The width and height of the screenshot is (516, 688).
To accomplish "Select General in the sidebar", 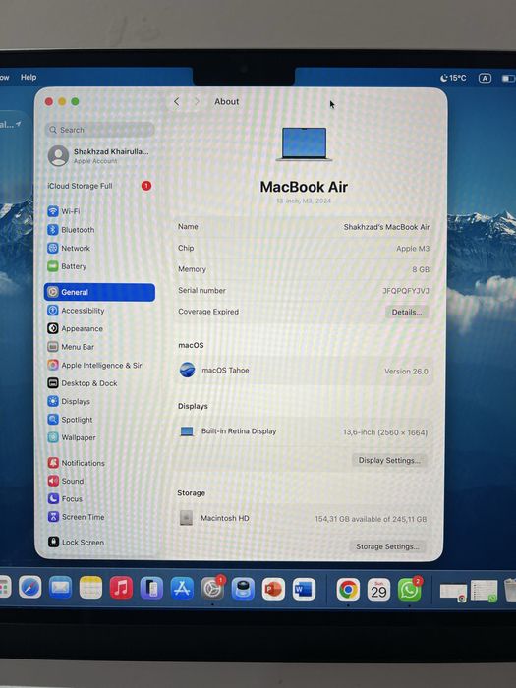I will point(99,292).
